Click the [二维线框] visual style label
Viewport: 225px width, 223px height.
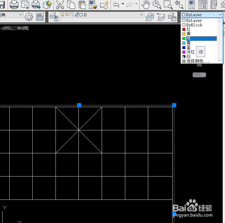click(x=20, y=28)
